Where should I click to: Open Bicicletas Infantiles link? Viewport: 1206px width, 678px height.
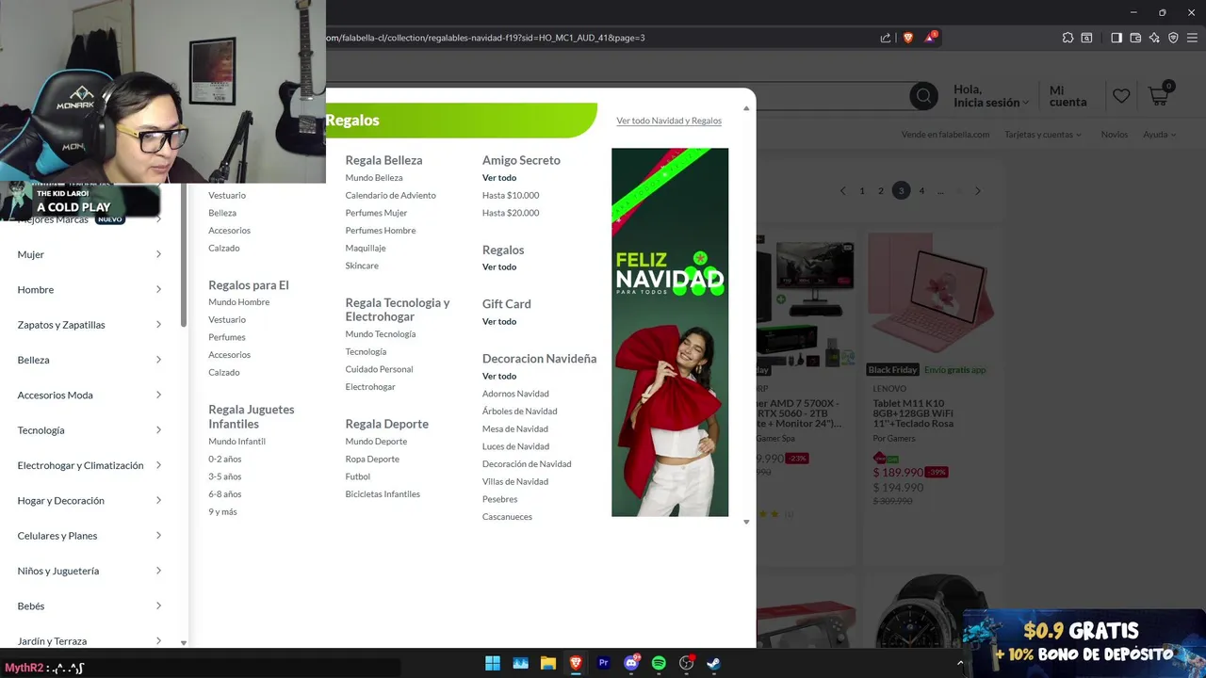click(x=383, y=494)
